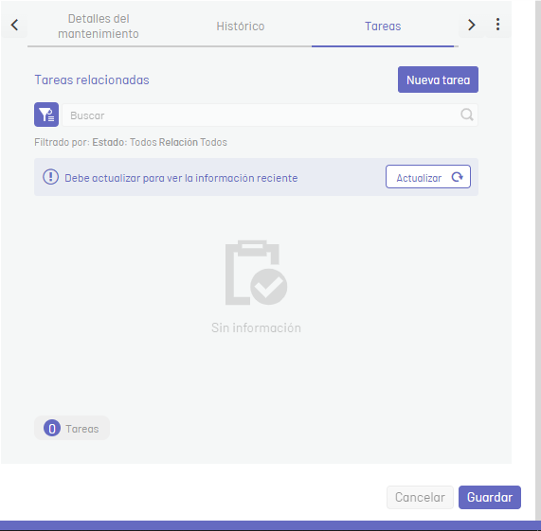
Task: Click the refresh arrow icon in Actualizar
Action: pyautogui.click(x=458, y=177)
